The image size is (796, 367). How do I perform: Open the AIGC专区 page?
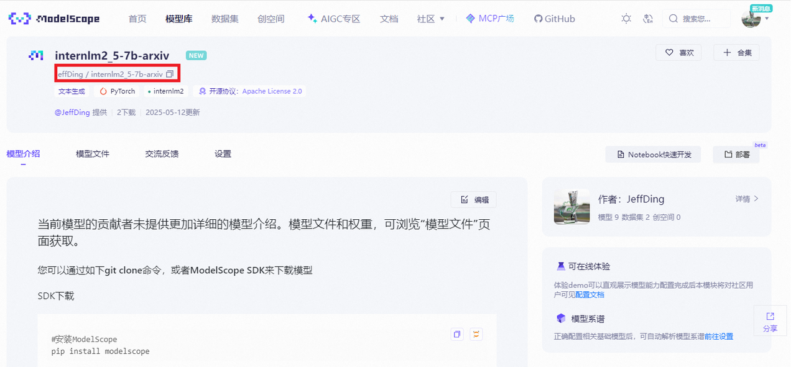coord(334,19)
